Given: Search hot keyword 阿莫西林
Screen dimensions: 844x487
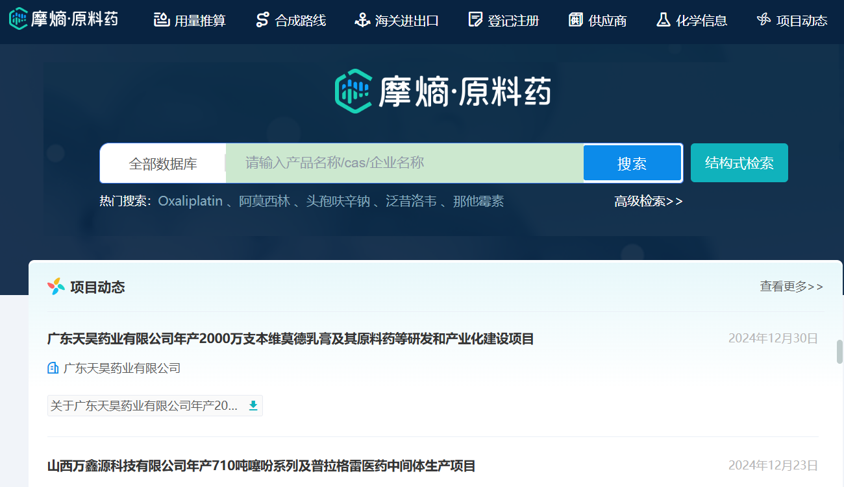Looking at the screenshot, I should (x=264, y=201).
